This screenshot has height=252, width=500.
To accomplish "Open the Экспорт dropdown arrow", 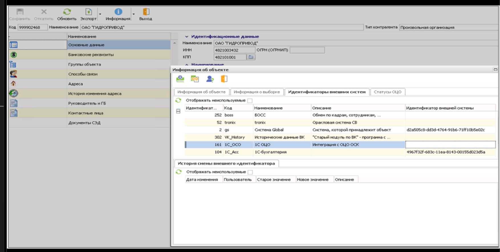I will pyautogui.click(x=100, y=14).
